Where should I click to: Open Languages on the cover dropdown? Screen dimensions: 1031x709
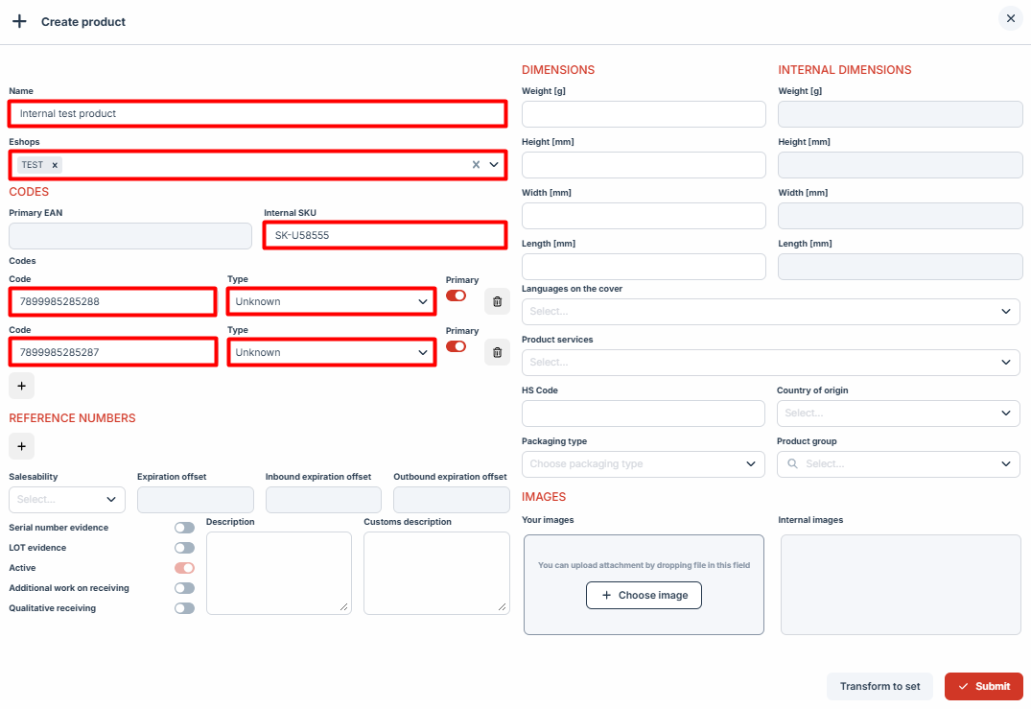770,312
